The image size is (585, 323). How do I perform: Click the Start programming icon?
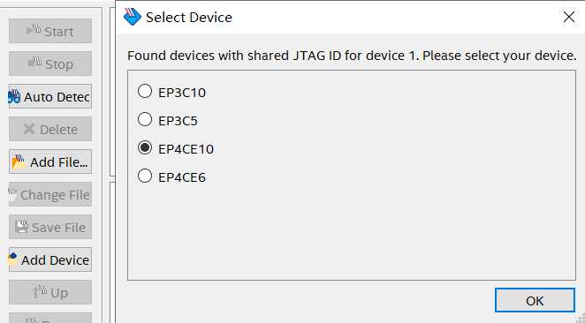coord(34,29)
